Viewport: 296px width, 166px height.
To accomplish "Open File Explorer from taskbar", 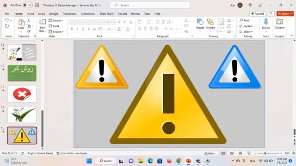I will point(141,161).
